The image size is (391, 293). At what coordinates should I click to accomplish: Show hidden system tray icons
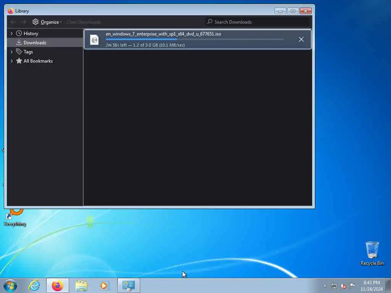pos(325,286)
